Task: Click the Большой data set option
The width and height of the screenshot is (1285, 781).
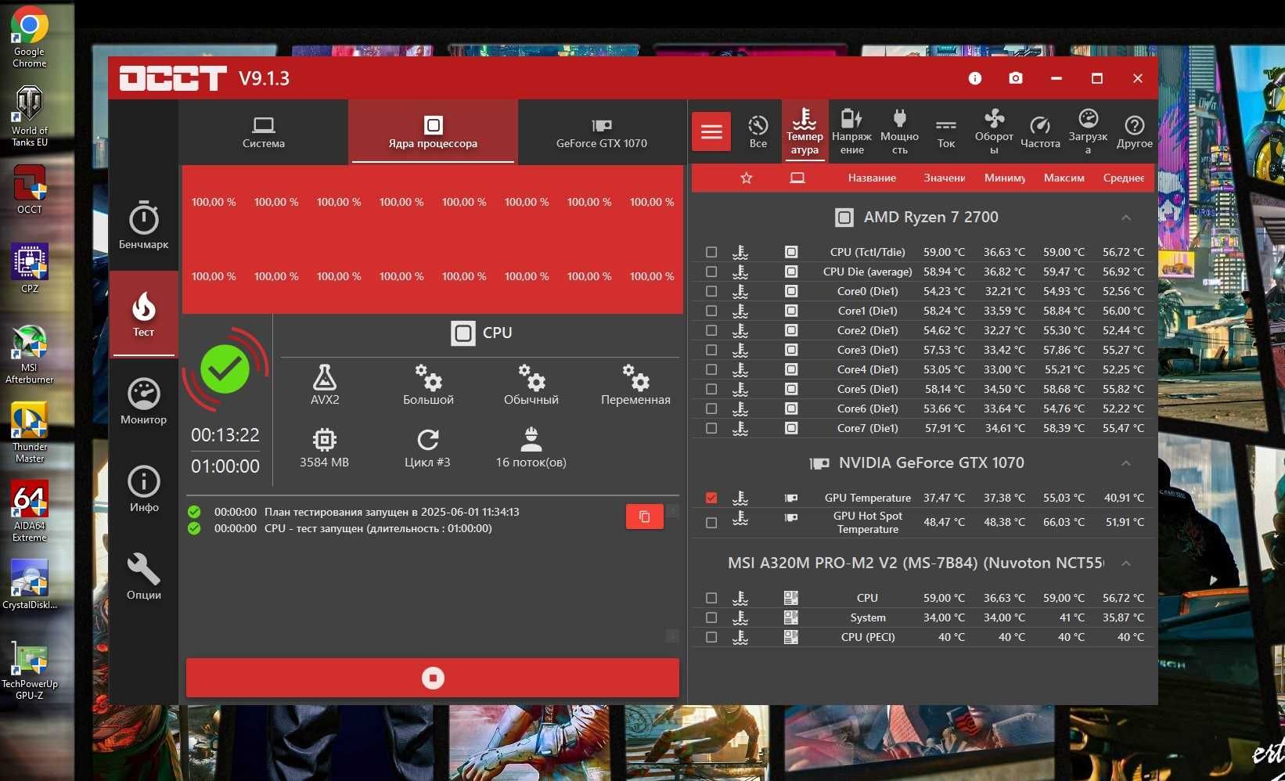Action: pos(428,384)
